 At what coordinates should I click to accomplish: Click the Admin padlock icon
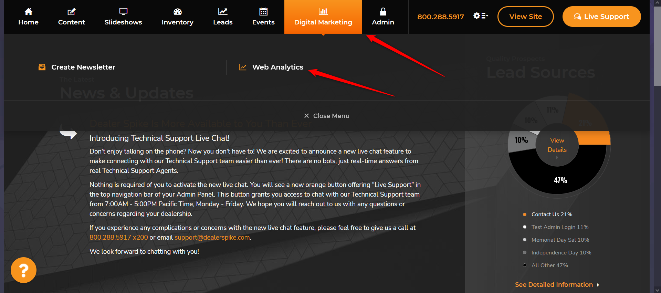(383, 12)
